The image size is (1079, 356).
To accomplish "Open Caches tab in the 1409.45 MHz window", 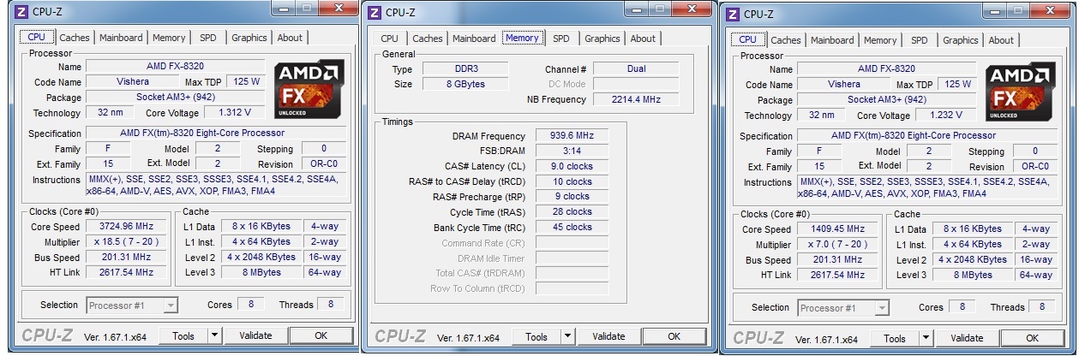I will [786, 40].
